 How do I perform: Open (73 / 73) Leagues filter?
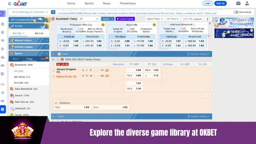point(193,19)
